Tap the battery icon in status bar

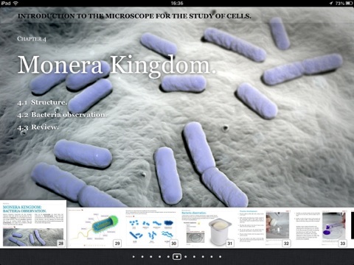(349, 3)
